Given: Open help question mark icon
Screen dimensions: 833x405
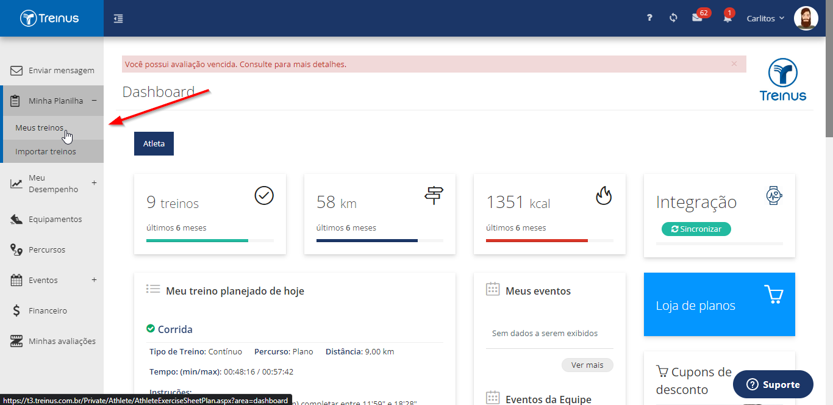Looking at the screenshot, I should [x=650, y=18].
